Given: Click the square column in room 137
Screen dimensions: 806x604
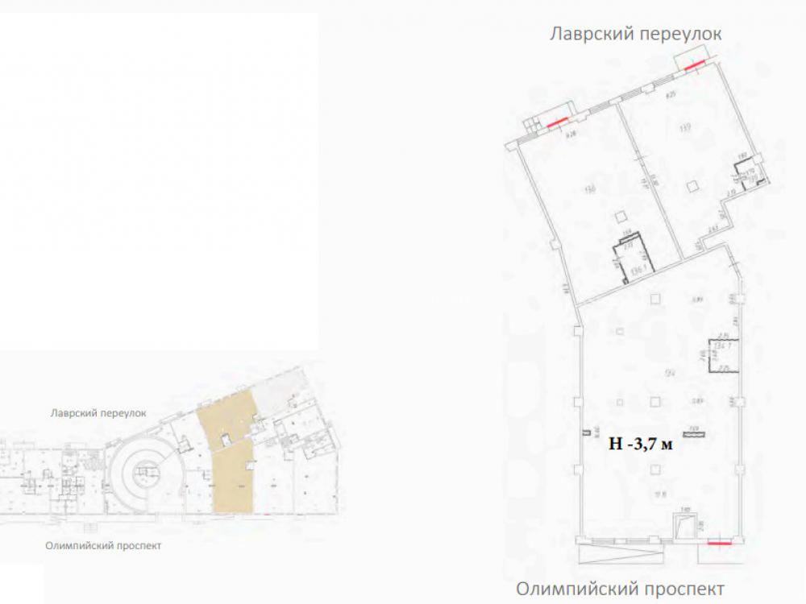Looking at the screenshot, I should tap(691, 187).
